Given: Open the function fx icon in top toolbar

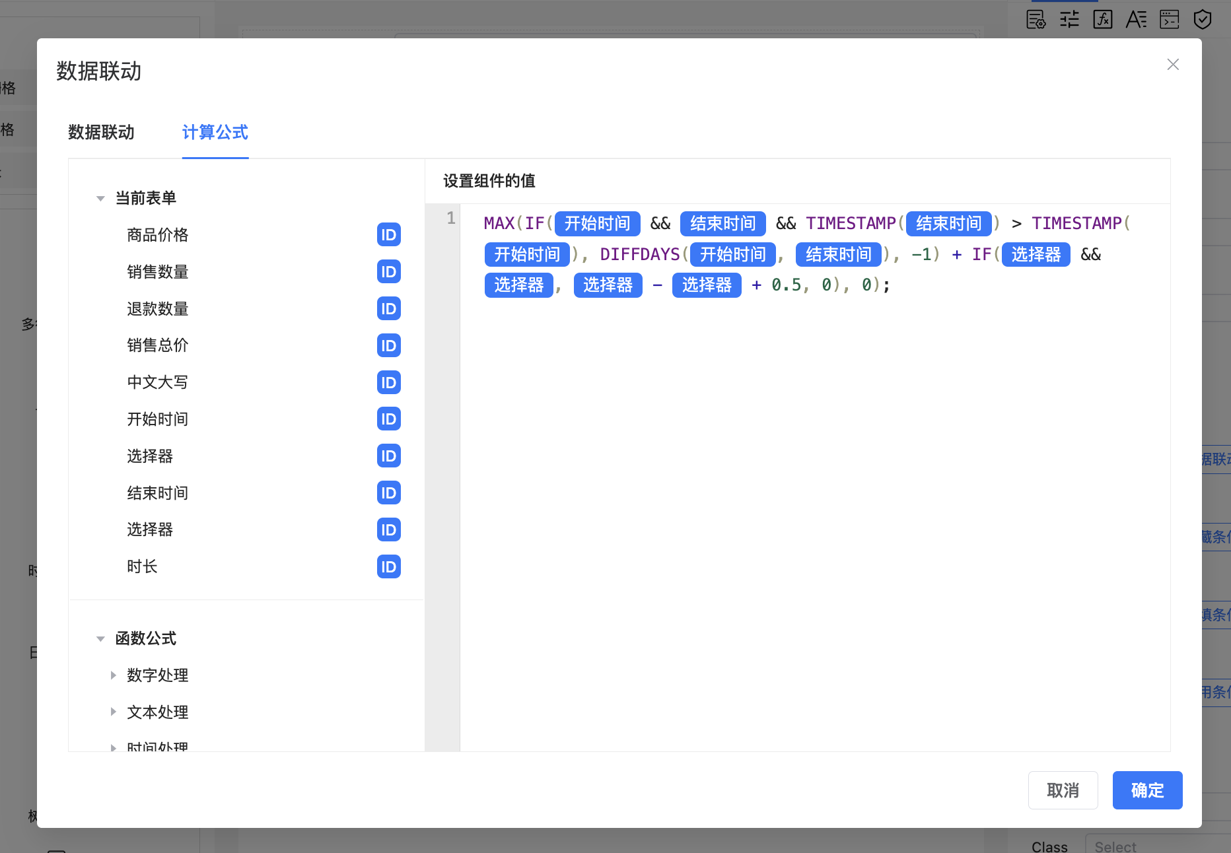Looking at the screenshot, I should [x=1103, y=19].
